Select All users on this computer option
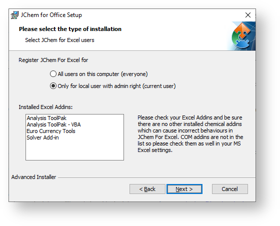Image resolution: width=280 pixels, height=226 pixels. click(x=99, y=74)
